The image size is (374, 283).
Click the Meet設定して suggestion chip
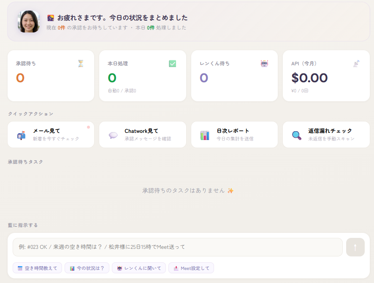point(191,268)
